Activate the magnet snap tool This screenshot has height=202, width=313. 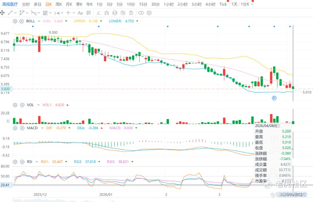[107, 13]
